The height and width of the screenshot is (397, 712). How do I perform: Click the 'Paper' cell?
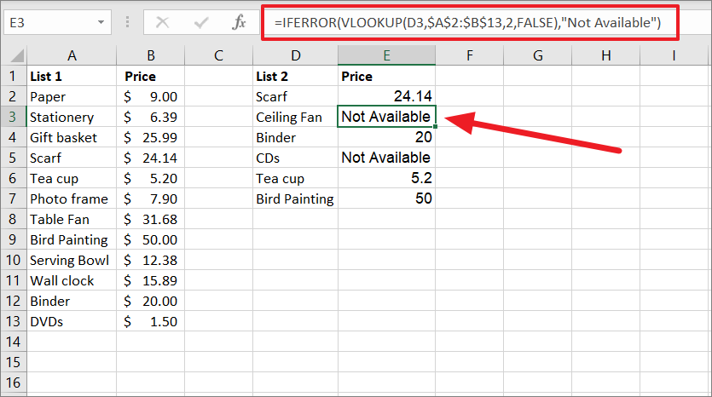pos(72,96)
